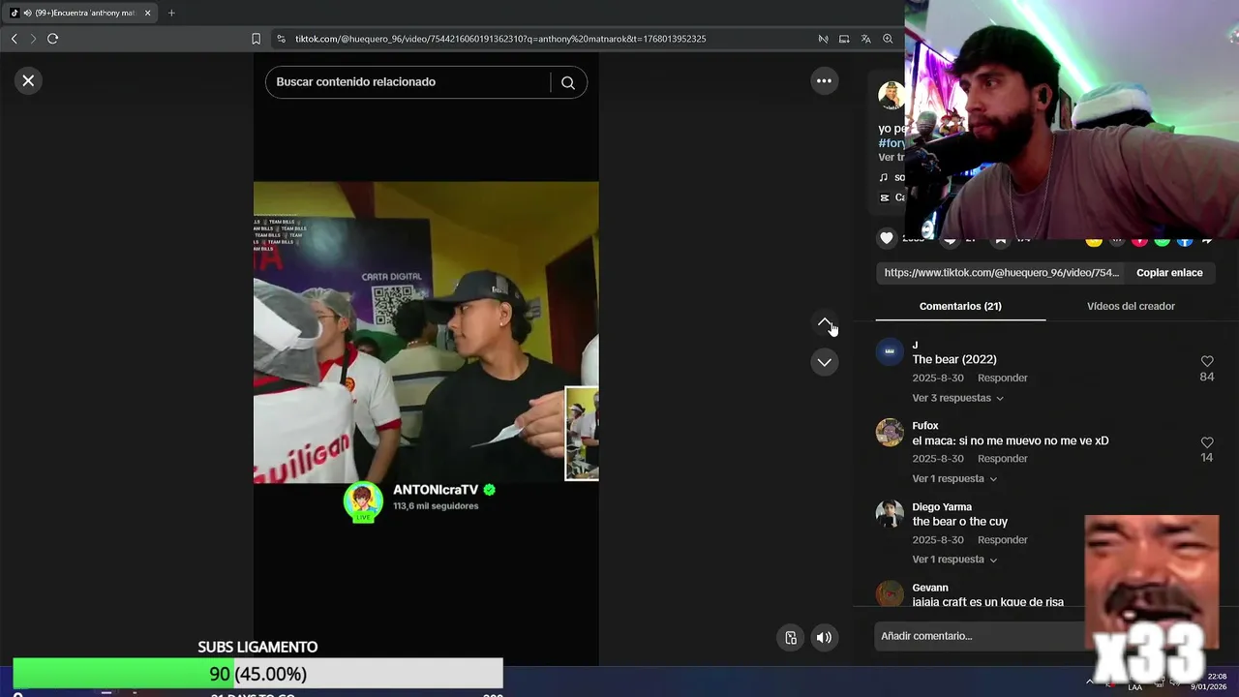
Task: Open Diego Yarma's profile avatar
Action: pos(890,513)
